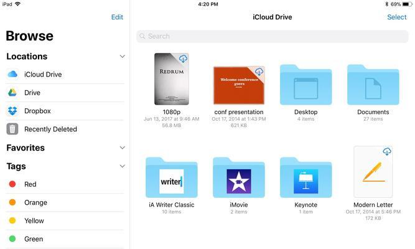Download conf presentation via cloud badge

point(259,71)
